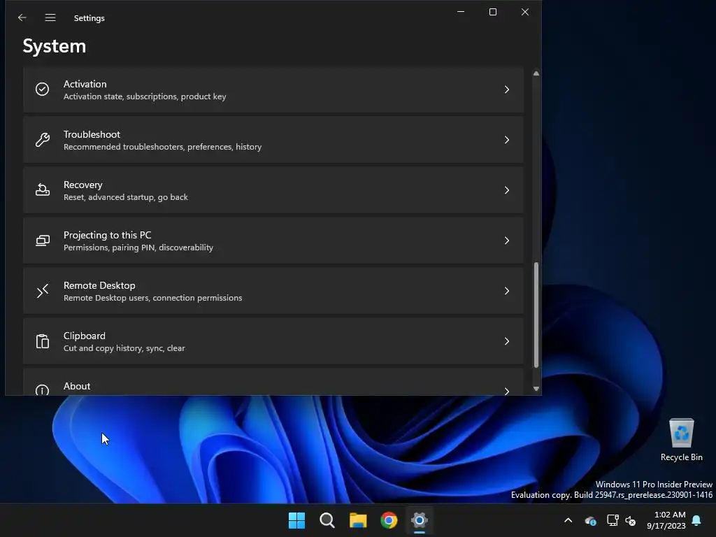The width and height of the screenshot is (716, 537).
Task: Open the Remote Desktop settings title
Action: (99, 285)
